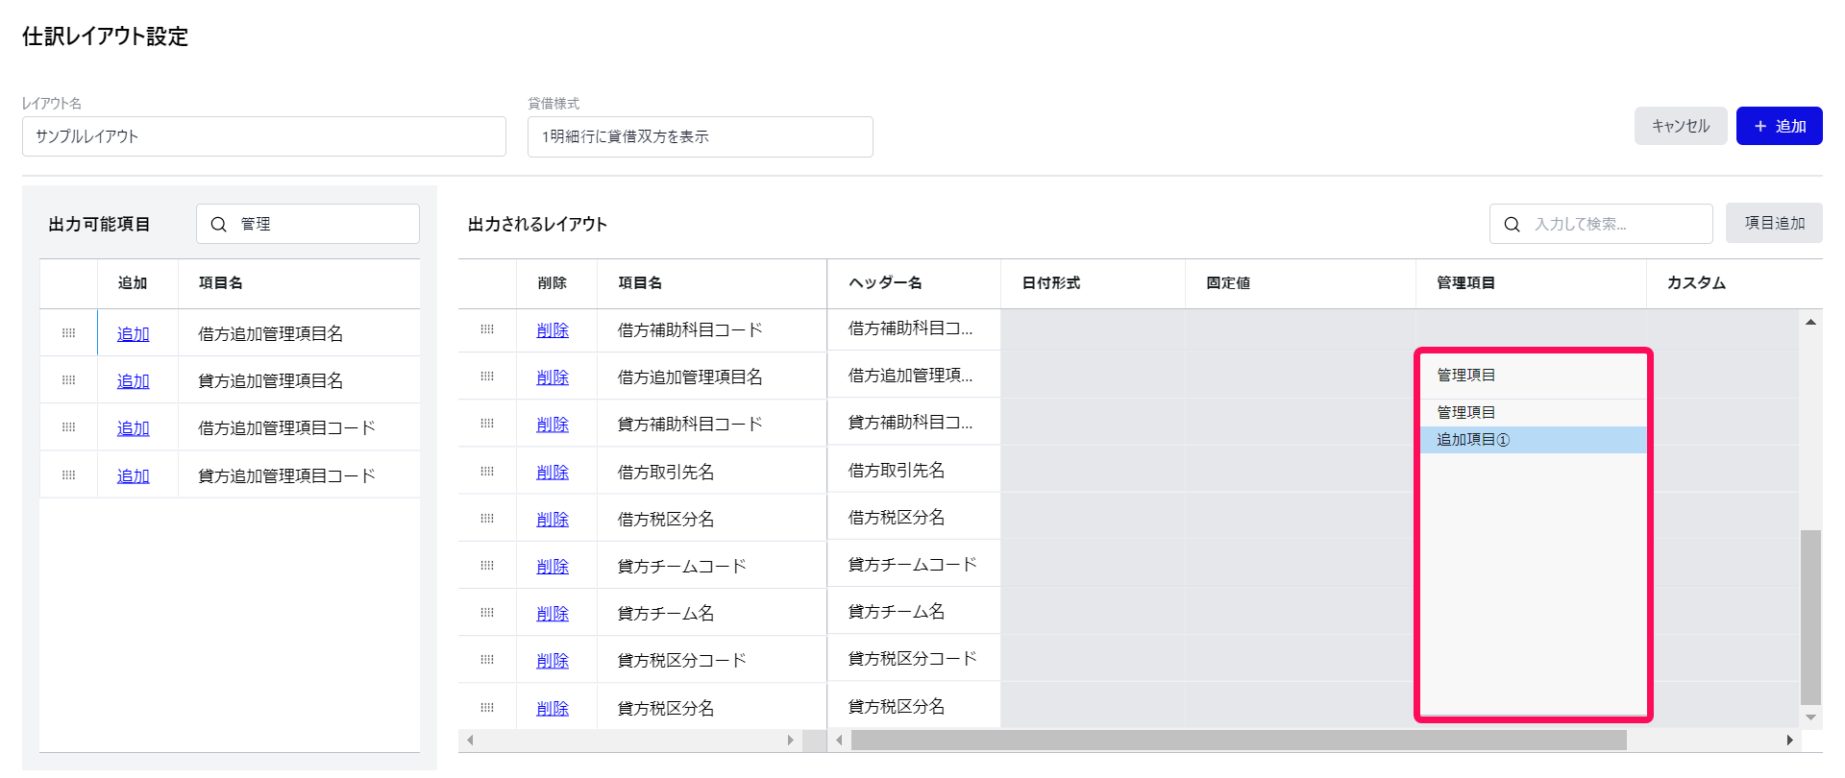Click the 入力して検索 search field
Image resolution: width=1845 pixels, height=778 pixels.
pos(1601,224)
